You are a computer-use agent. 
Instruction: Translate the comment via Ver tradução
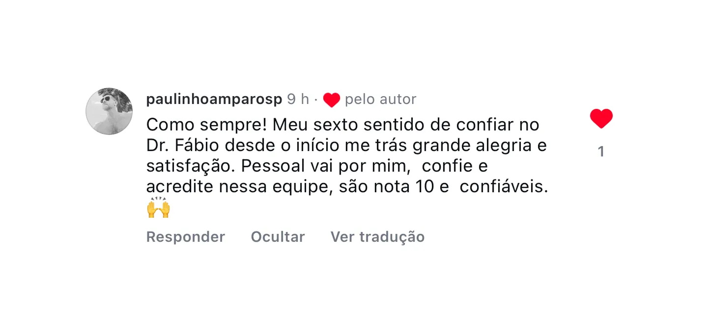click(x=377, y=237)
